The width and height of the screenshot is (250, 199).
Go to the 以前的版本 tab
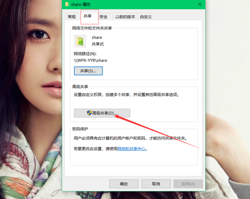125,17
